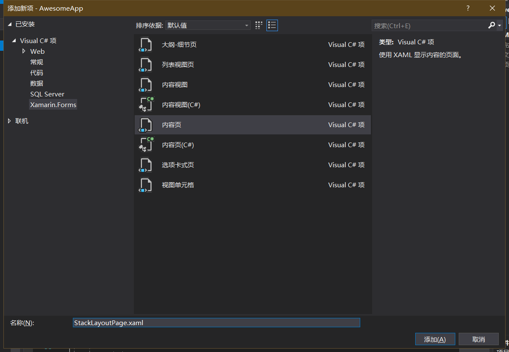The width and height of the screenshot is (509, 352).
Task: Select the 联机 node label
Action: click(x=22, y=121)
